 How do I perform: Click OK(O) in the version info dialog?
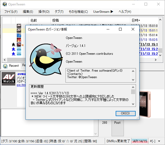(x=126, y=113)
